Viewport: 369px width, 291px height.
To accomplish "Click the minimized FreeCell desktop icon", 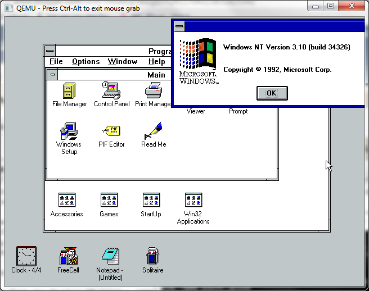I will click(69, 256).
